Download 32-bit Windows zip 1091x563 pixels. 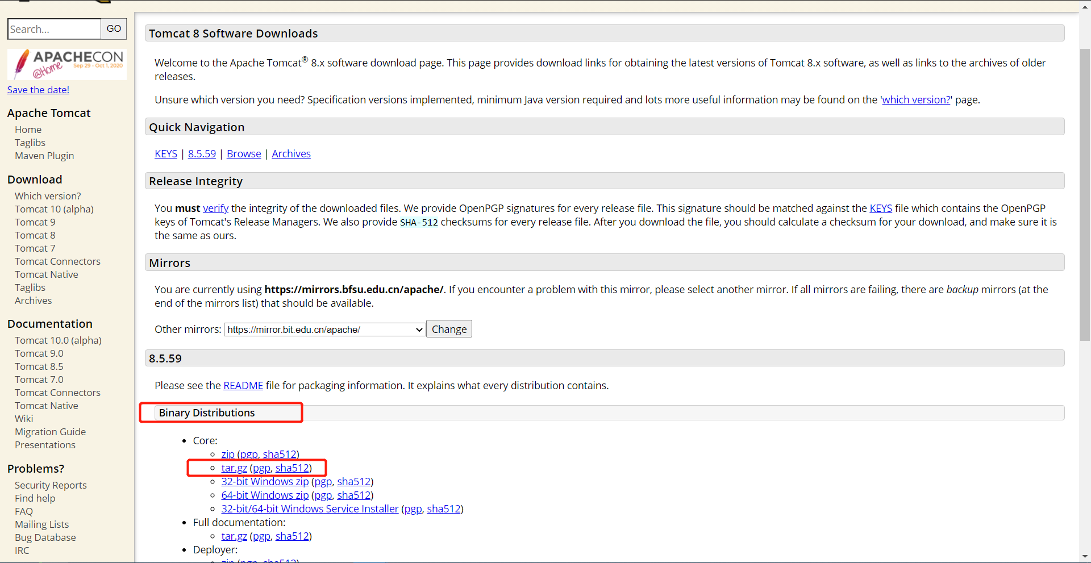[x=265, y=482]
